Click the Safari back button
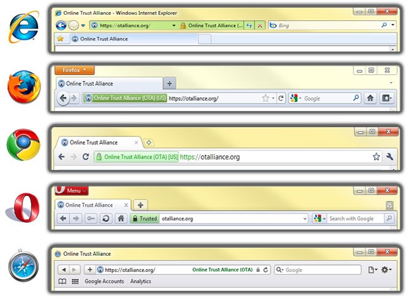The height and width of the screenshot is (300, 412). click(x=64, y=270)
